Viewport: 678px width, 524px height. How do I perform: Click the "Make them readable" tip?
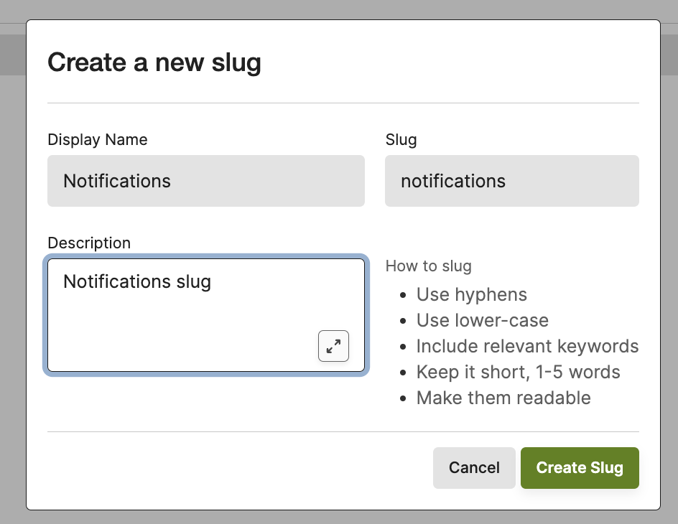coord(503,398)
